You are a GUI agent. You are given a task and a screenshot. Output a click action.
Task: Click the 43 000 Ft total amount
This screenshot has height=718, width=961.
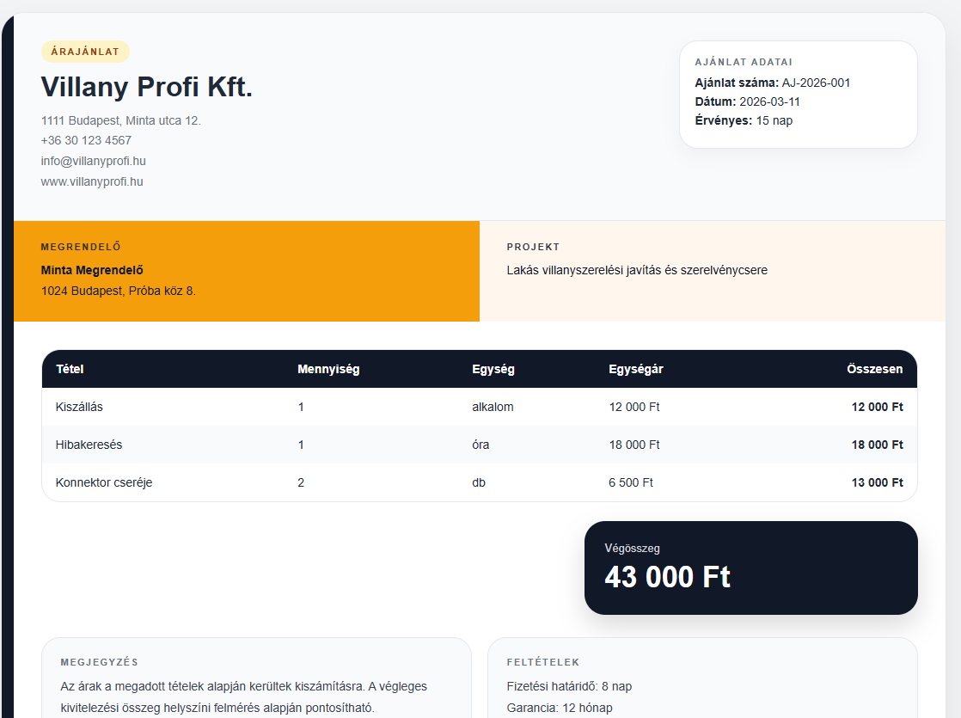[x=667, y=577]
